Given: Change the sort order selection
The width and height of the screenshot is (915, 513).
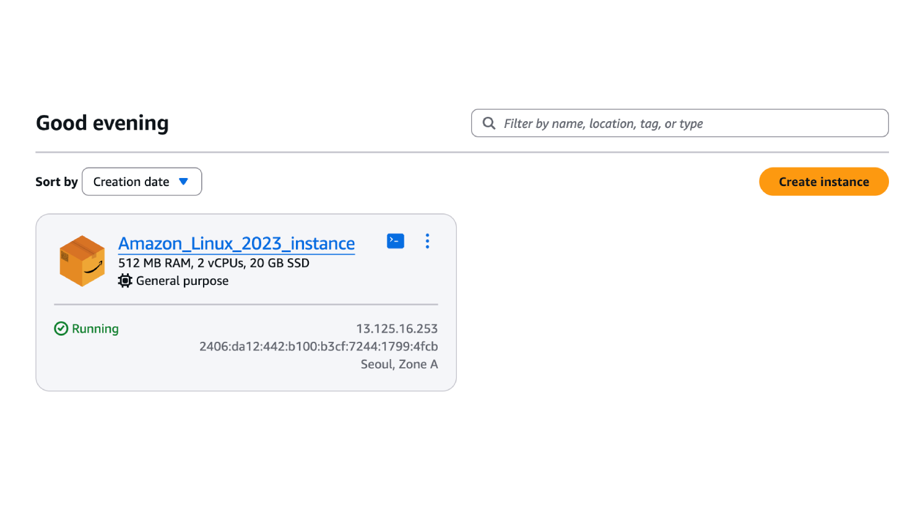Looking at the screenshot, I should click(x=141, y=181).
